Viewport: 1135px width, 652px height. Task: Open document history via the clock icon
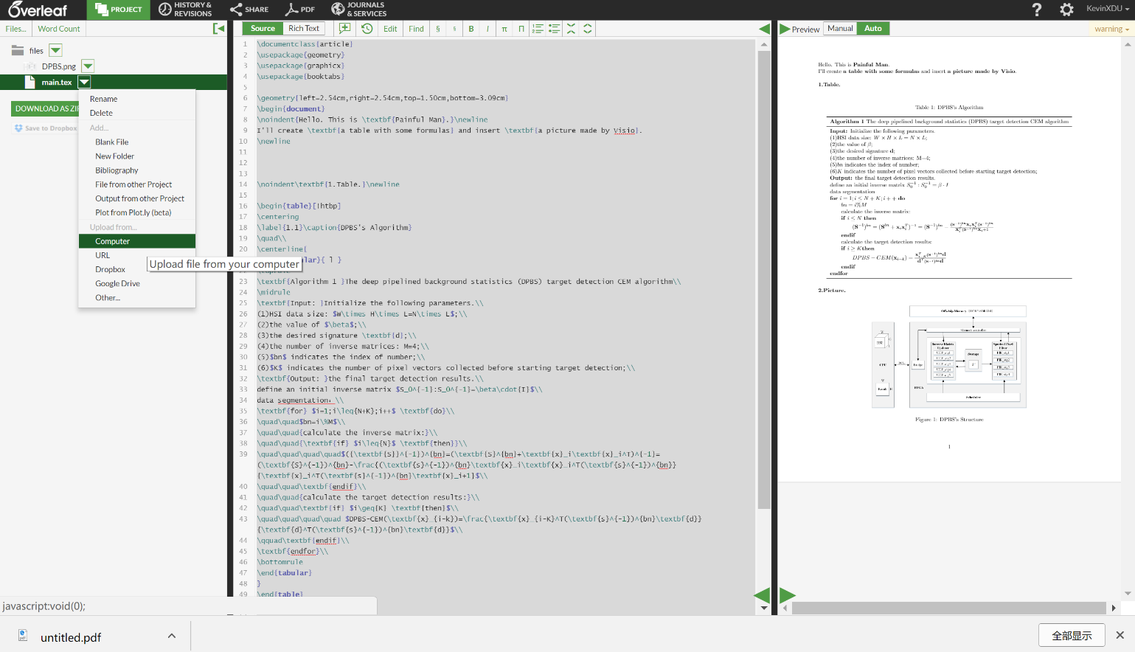367,28
